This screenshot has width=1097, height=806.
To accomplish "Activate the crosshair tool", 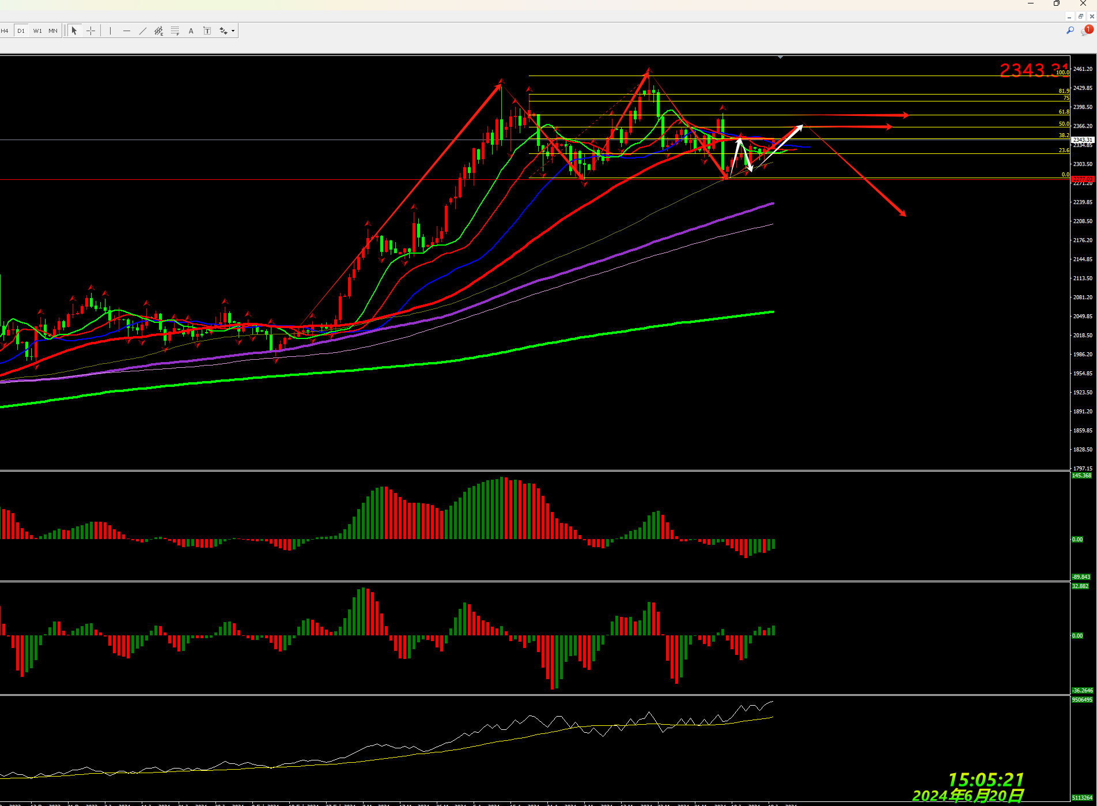I will (x=91, y=31).
